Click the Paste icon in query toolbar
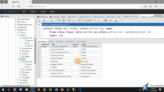The height and width of the screenshot is (92, 164). pos(64,21)
